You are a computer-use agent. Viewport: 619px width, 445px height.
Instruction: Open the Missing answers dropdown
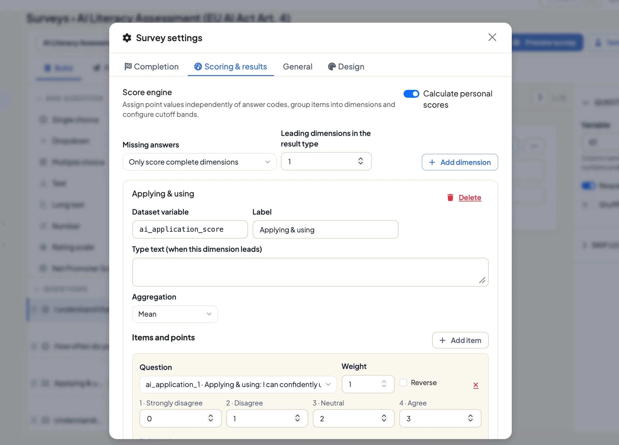[199, 162]
